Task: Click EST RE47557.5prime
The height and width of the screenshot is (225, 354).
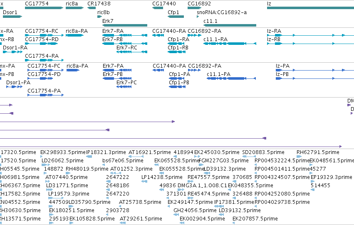Action: 191,181
